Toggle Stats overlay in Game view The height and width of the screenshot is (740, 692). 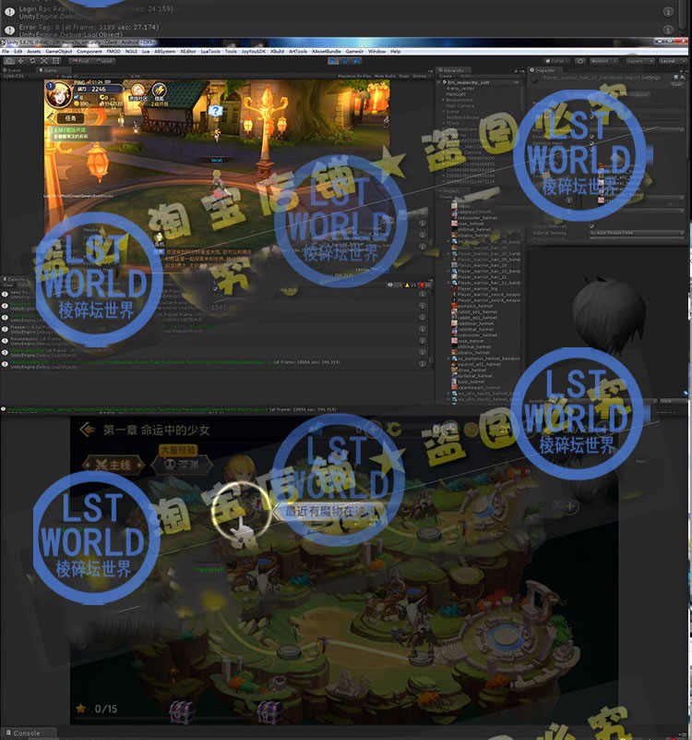coord(404,77)
